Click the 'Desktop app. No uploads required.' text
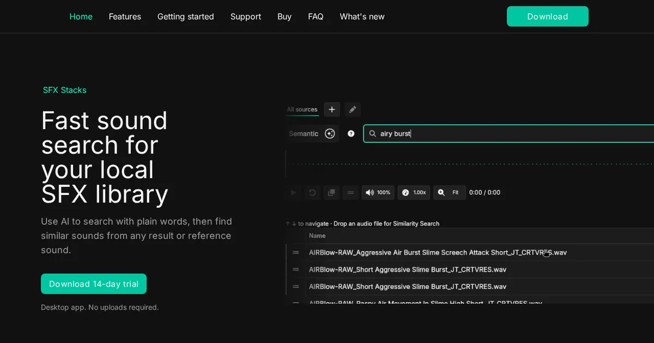Viewport: 654px width, 343px height. click(100, 307)
